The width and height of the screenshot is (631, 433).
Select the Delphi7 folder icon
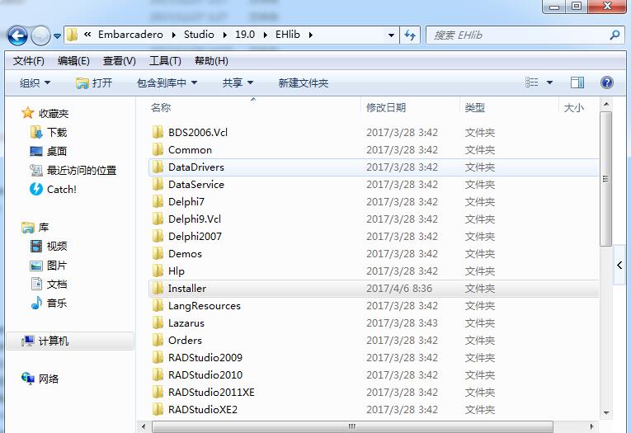[x=158, y=201]
